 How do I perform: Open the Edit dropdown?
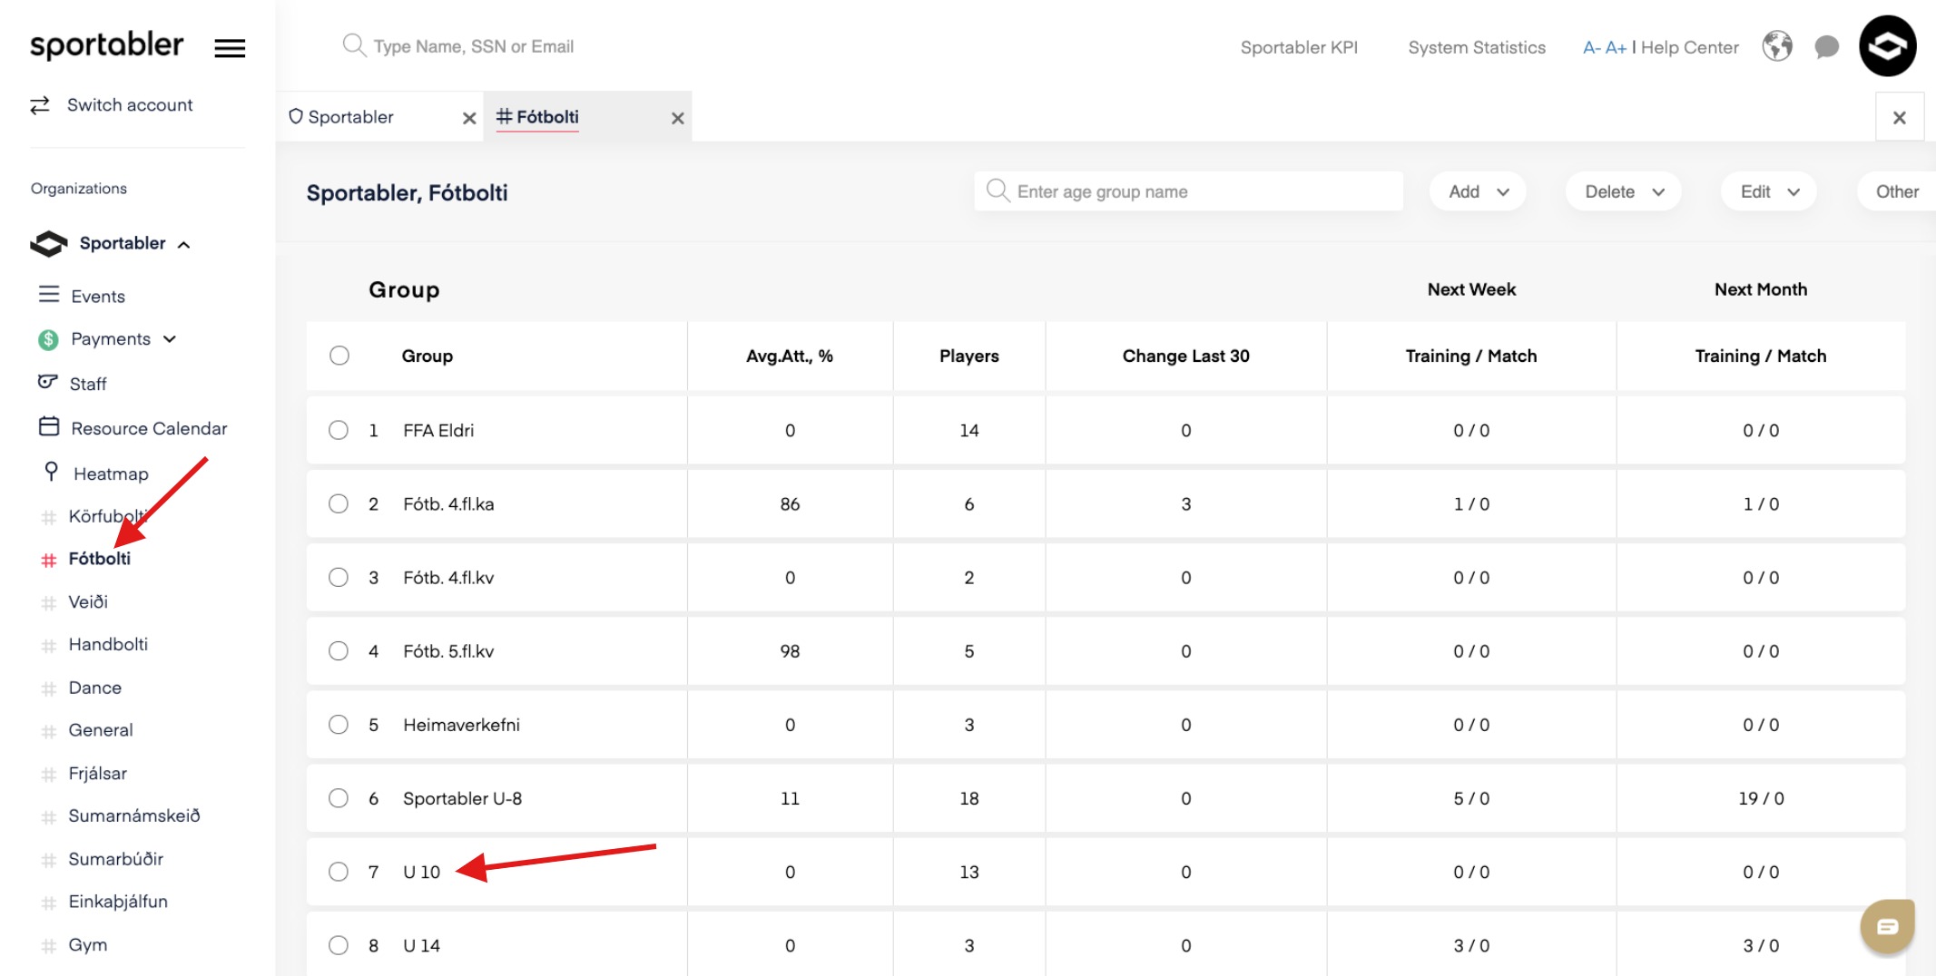(1769, 191)
